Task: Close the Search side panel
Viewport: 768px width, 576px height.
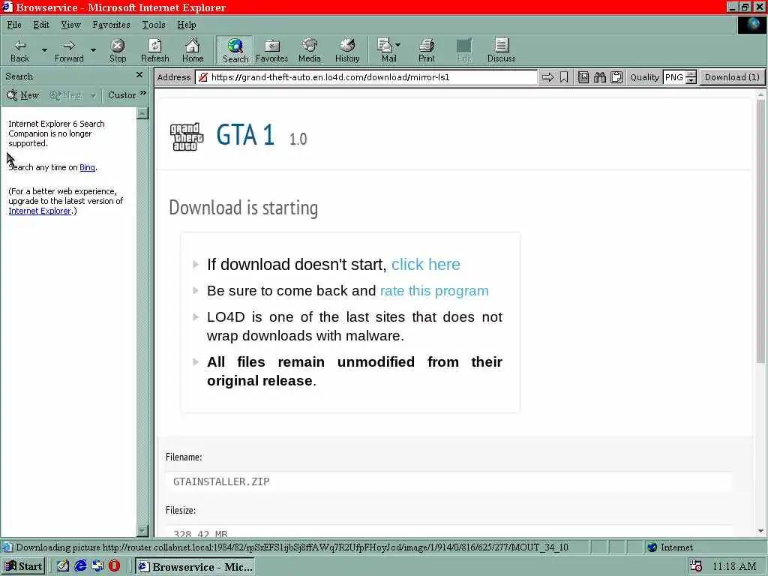Action: coord(139,75)
